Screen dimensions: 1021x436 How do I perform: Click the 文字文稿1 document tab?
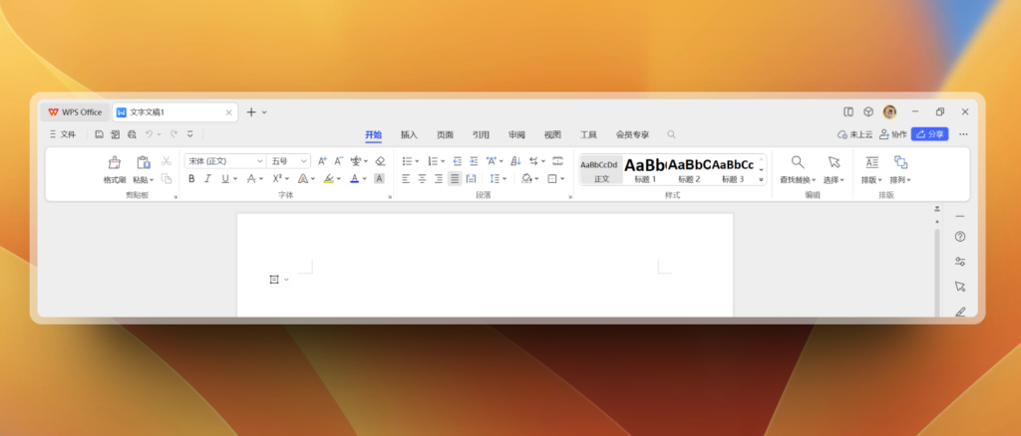click(x=174, y=112)
